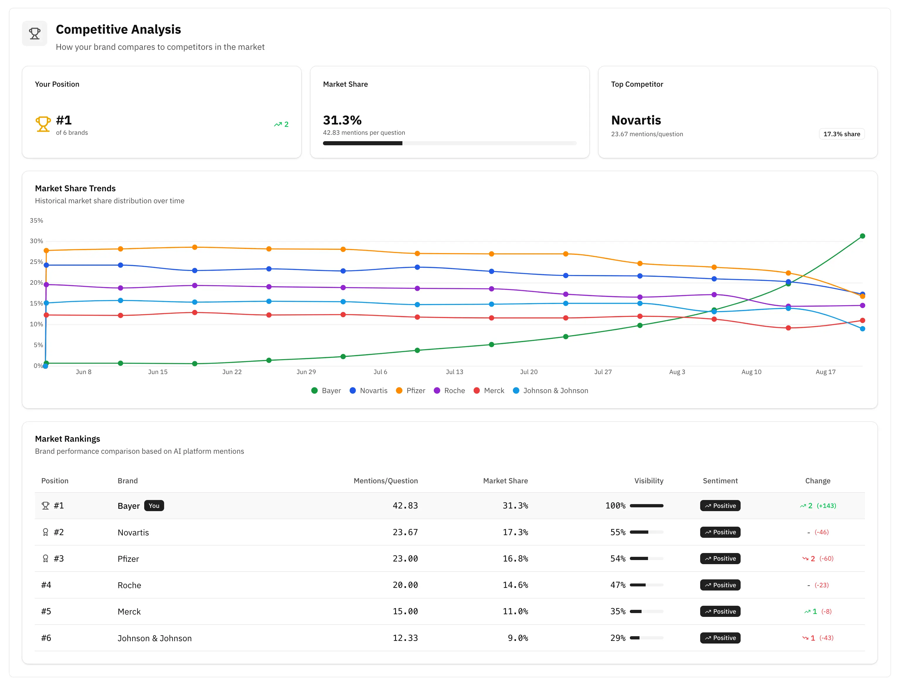The image size is (898, 686).
Task: Toggle Novartis series in chart legend
Action: click(368, 391)
